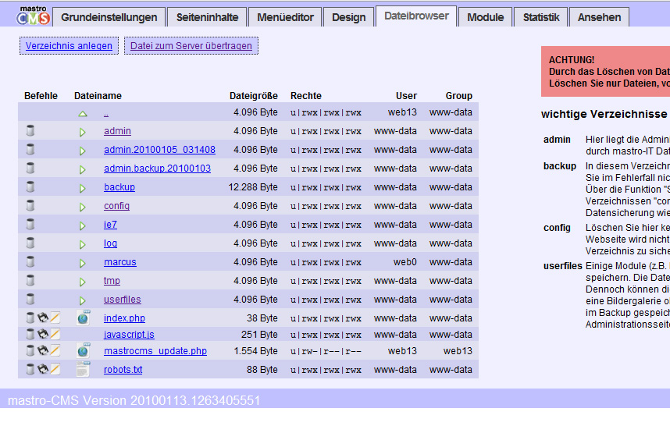Viewport: 670px width, 433px height.
Task: Delete the marcus folder using trash icon
Action: tap(30, 262)
